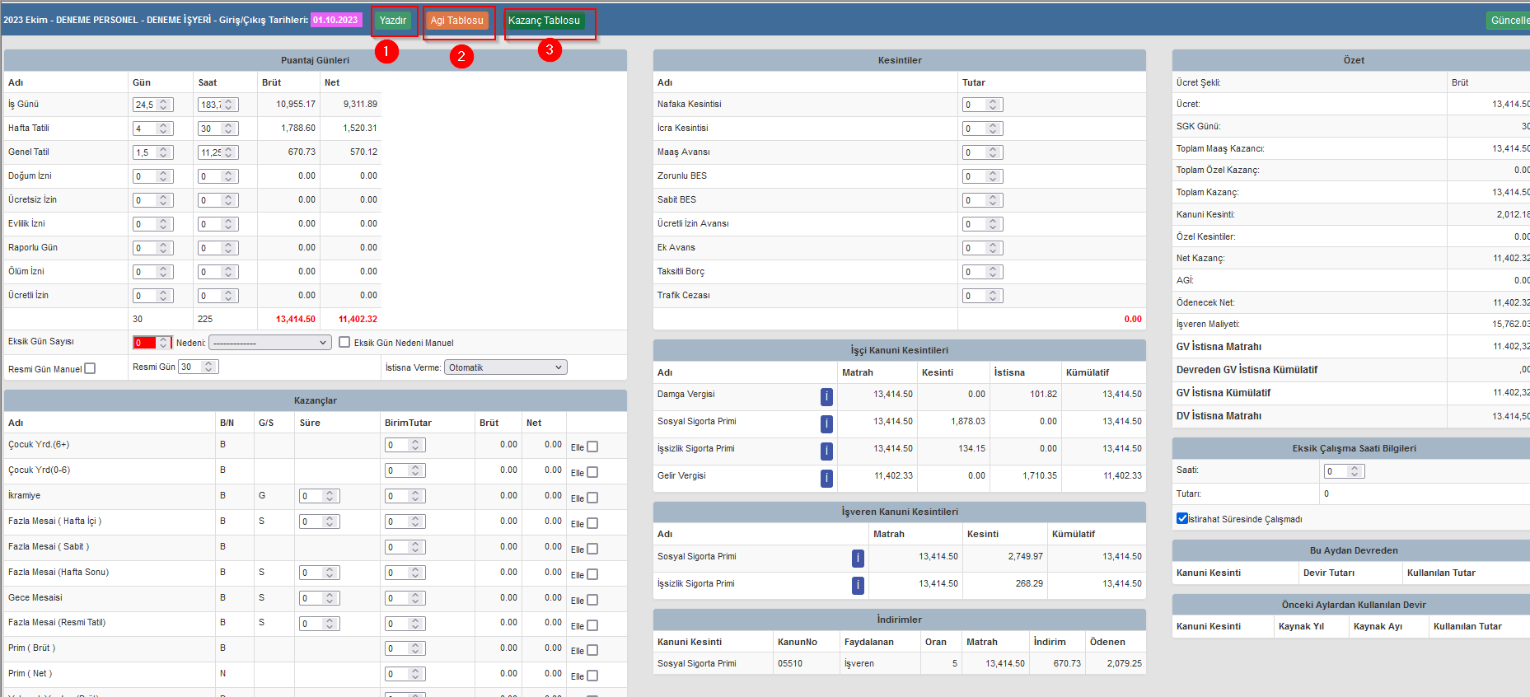Click the Fazla Mesai (Hafta Sonu) Süre field
Image resolution: width=1530 pixels, height=697 pixels.
[x=320, y=573]
